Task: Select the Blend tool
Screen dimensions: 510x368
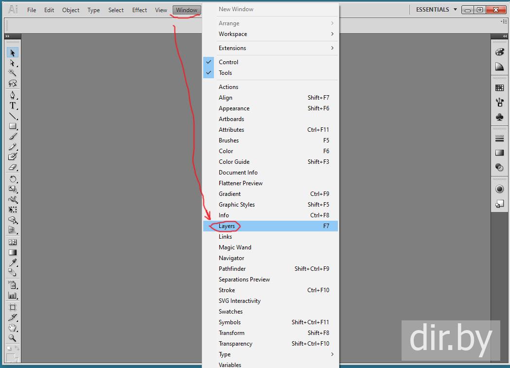Action: click(x=13, y=272)
